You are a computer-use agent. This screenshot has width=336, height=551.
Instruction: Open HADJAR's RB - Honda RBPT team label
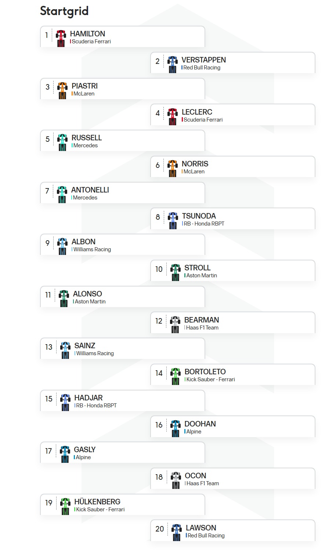click(95, 406)
